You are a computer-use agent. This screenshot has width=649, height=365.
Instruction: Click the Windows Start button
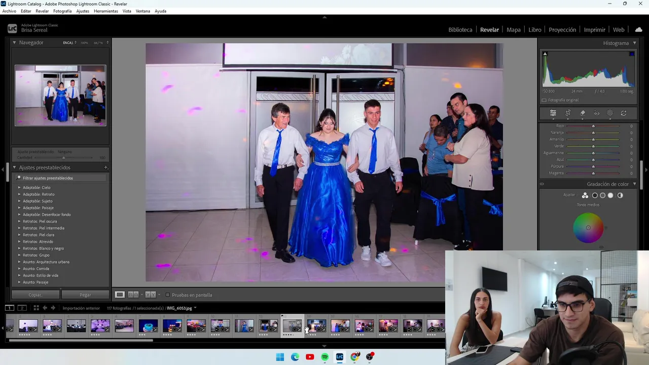point(280,357)
